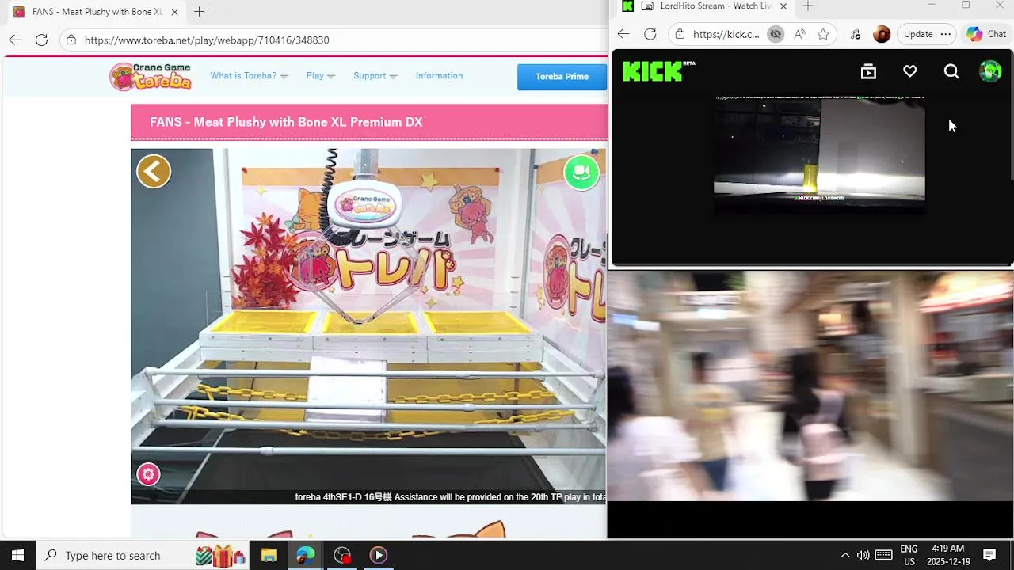The width and height of the screenshot is (1014, 570).
Task: Open the media player app on taskbar
Action: click(378, 555)
